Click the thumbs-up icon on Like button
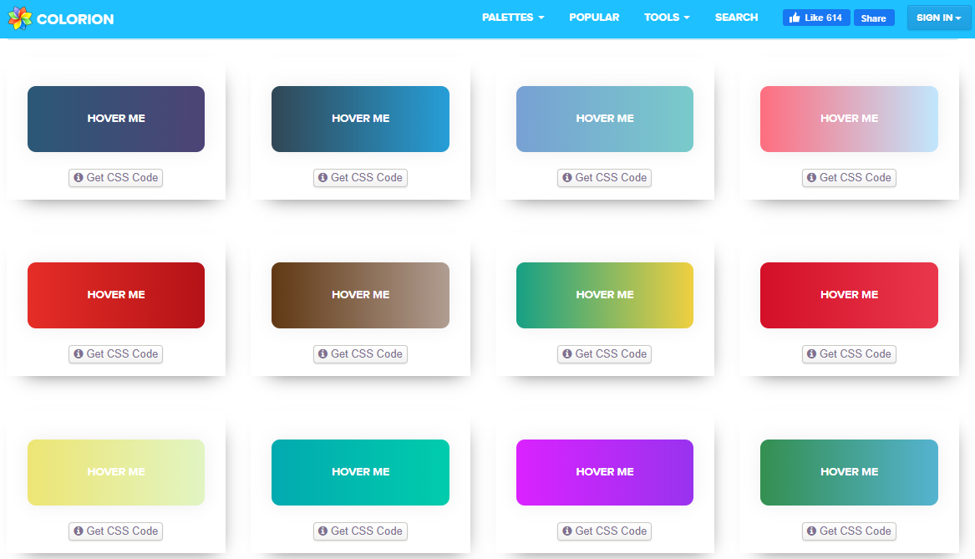The height and width of the screenshot is (559, 975). coord(794,18)
